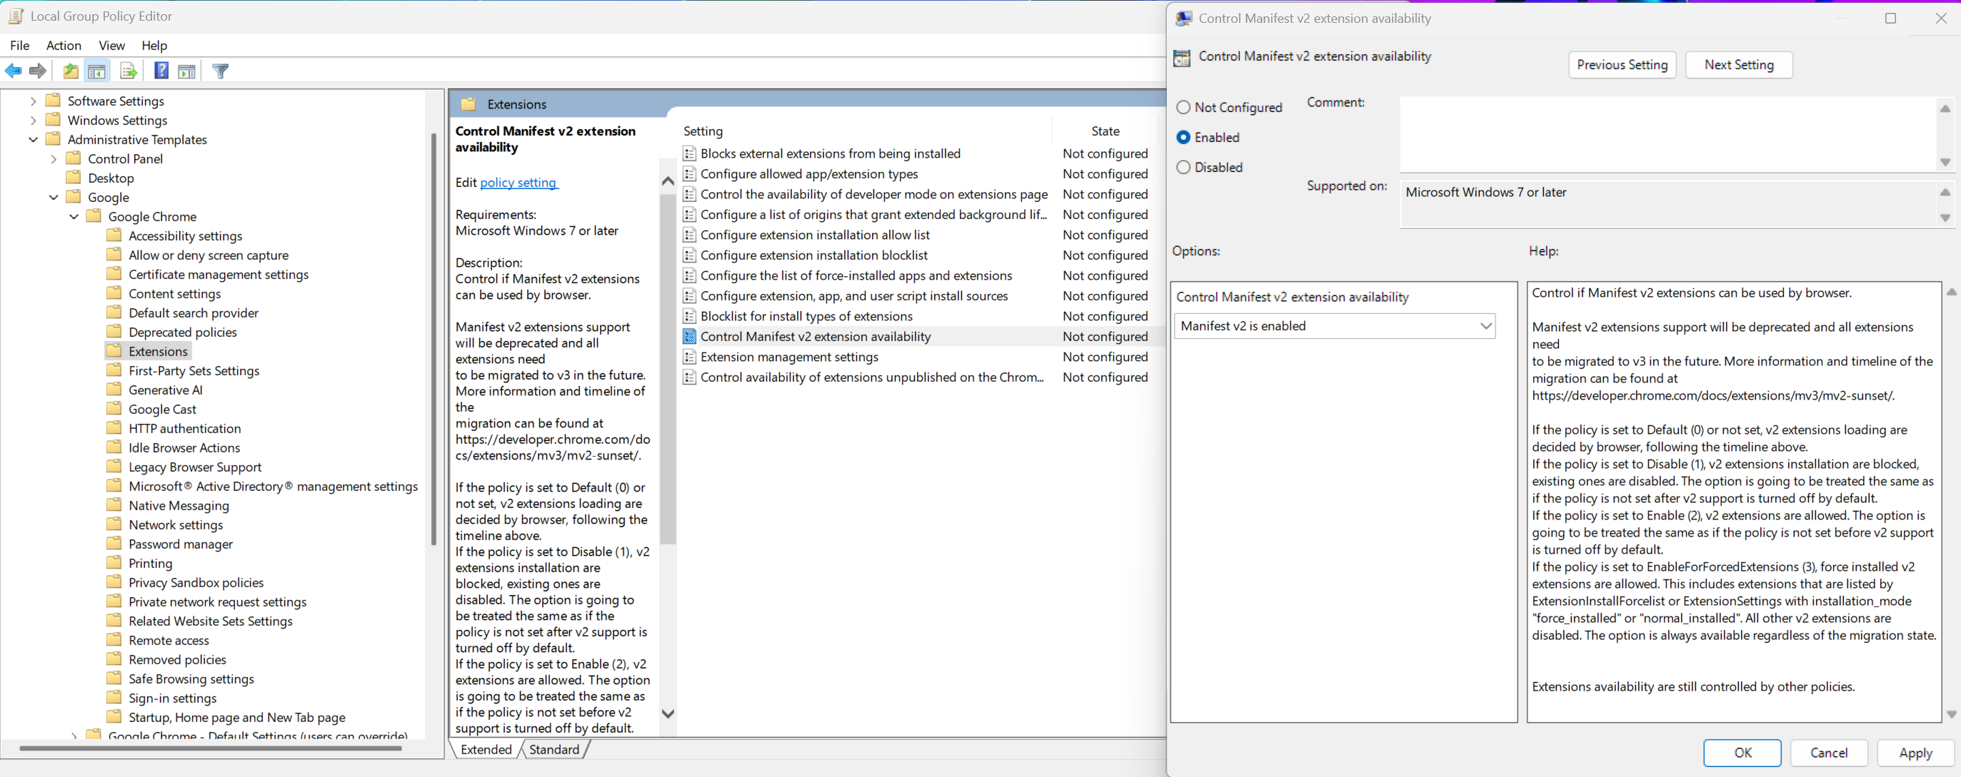Collapse the Google tree node
The height and width of the screenshot is (777, 1961).
(54, 197)
